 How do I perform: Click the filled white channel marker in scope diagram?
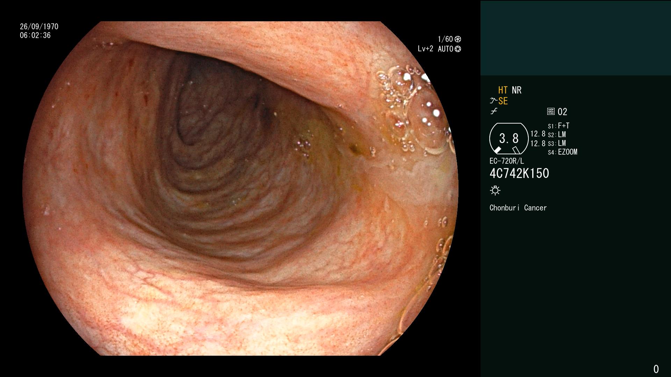497,150
